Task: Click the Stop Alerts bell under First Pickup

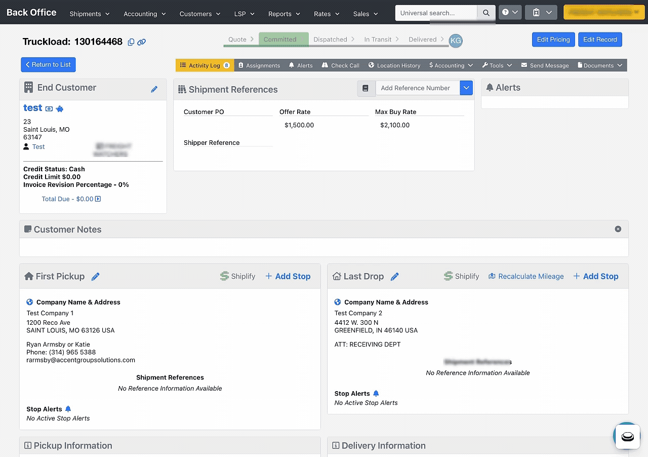Action: pos(68,409)
